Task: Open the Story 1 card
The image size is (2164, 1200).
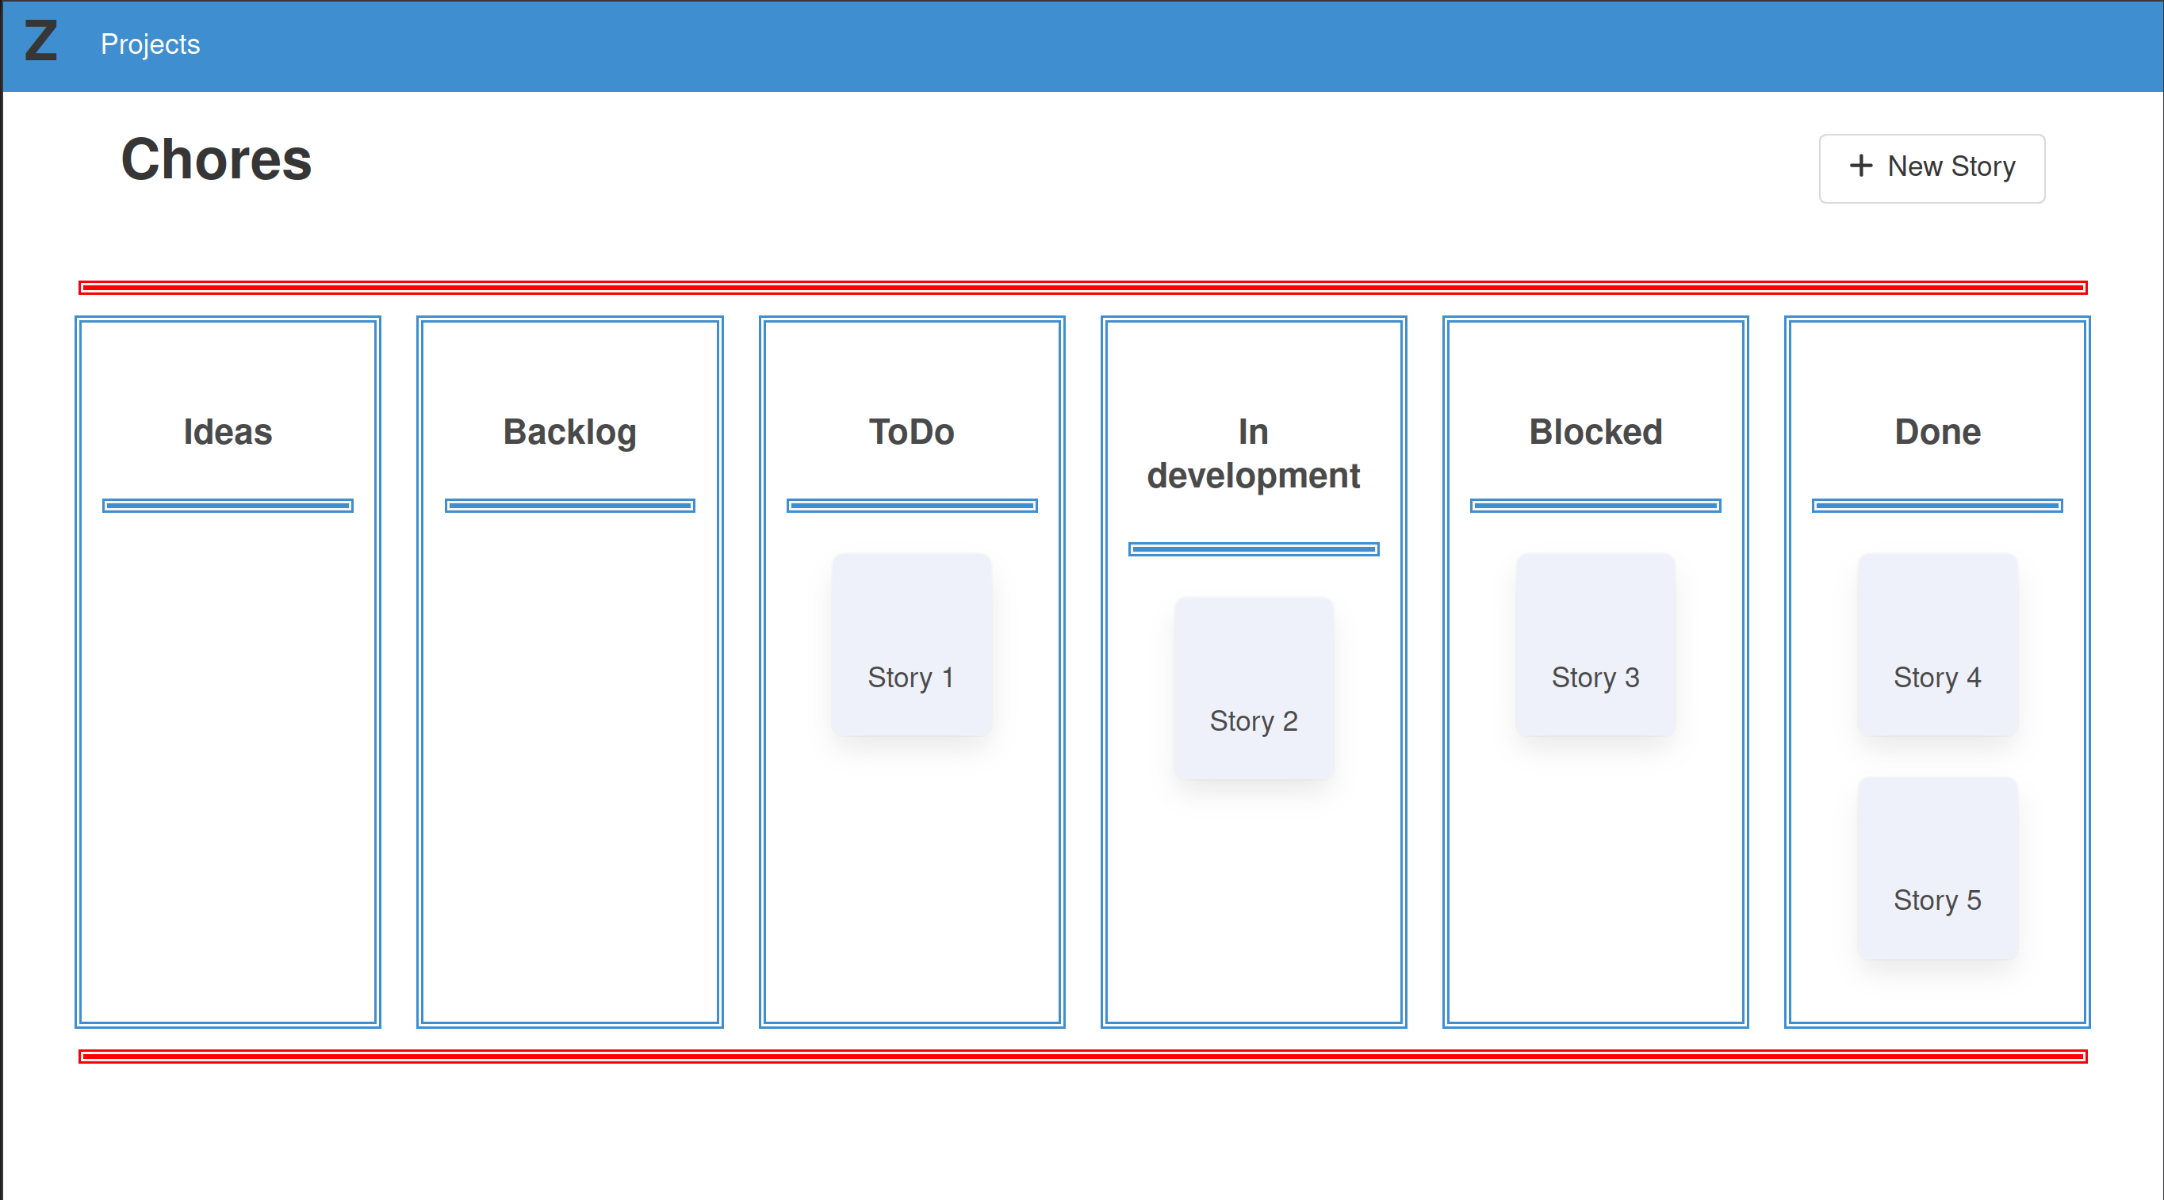Action: point(911,644)
